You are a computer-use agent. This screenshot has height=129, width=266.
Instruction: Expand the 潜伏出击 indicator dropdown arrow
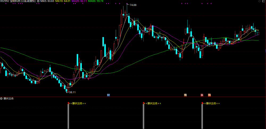[1, 98]
